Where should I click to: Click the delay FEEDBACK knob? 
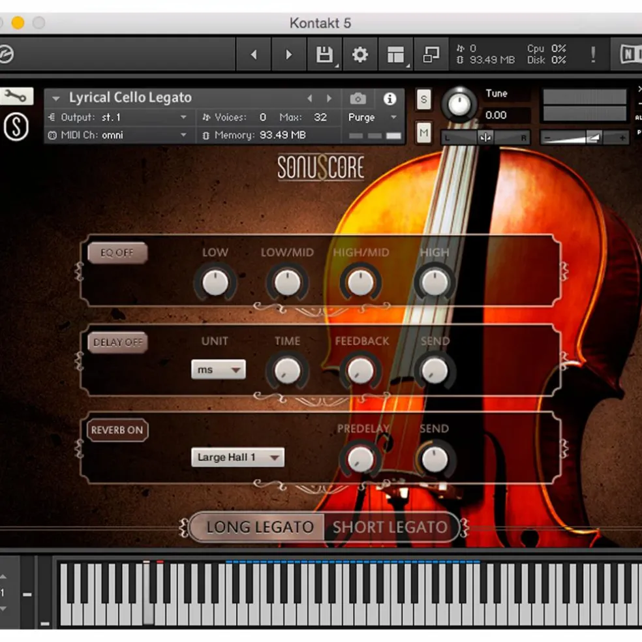click(360, 371)
